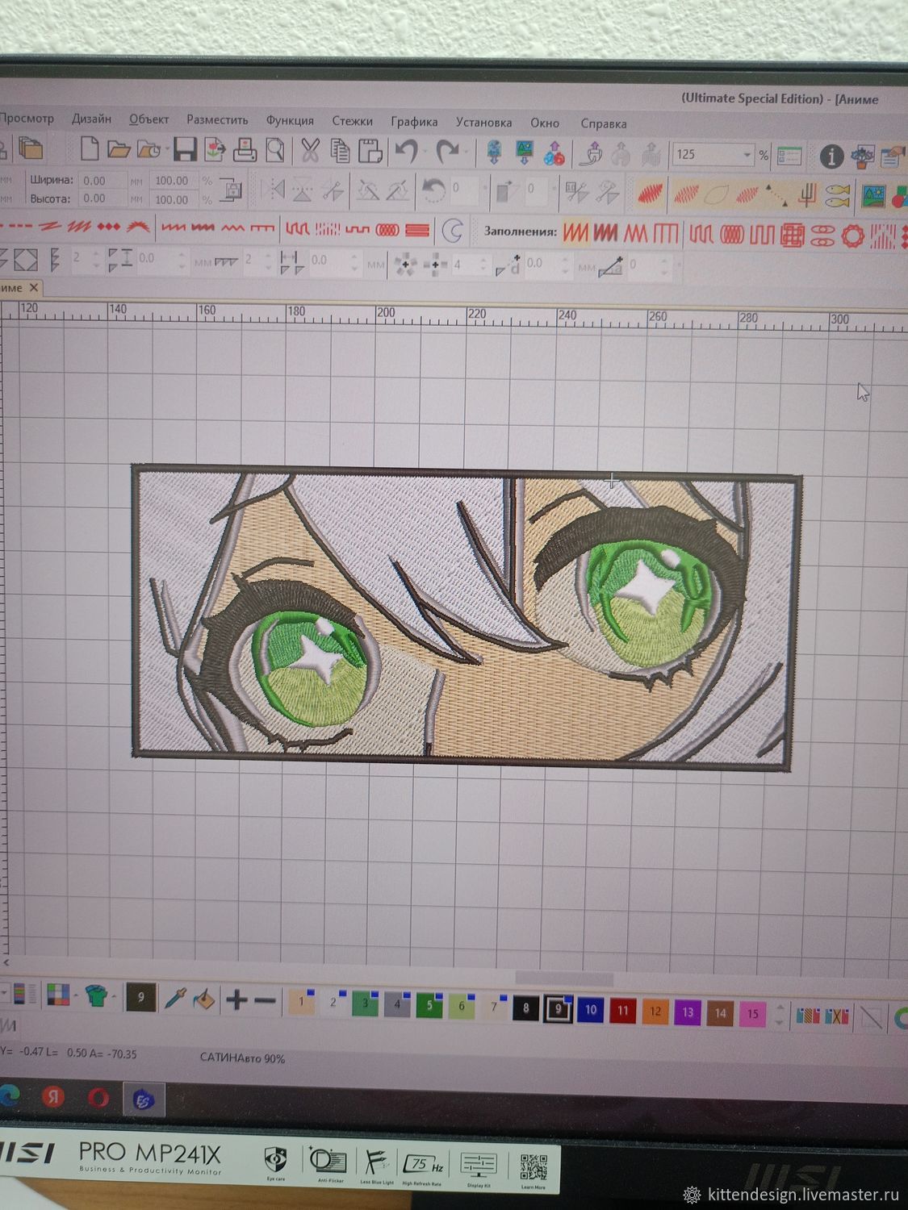Select pink color swatch 15
Image resolution: width=908 pixels, height=1210 pixels.
point(752,1014)
